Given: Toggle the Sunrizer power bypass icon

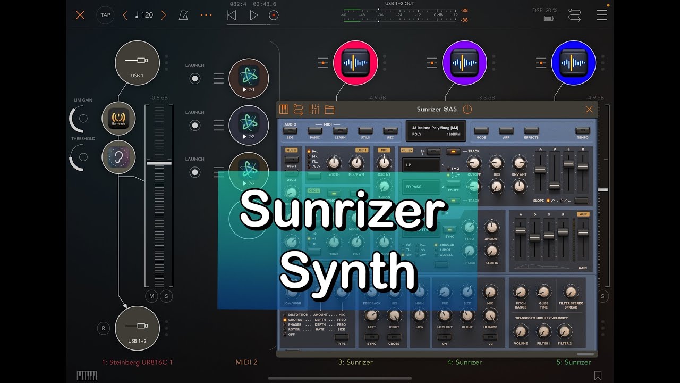Looking at the screenshot, I should click(467, 109).
